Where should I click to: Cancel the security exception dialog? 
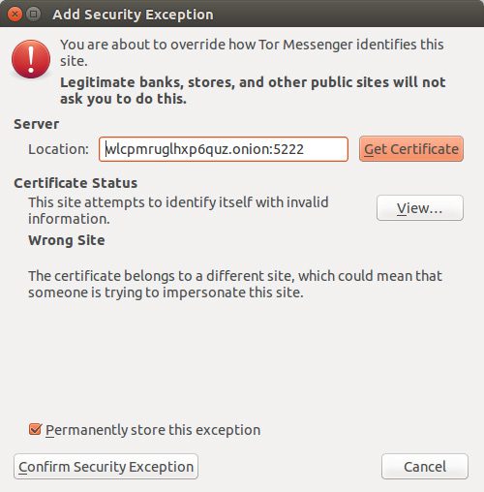coord(425,467)
